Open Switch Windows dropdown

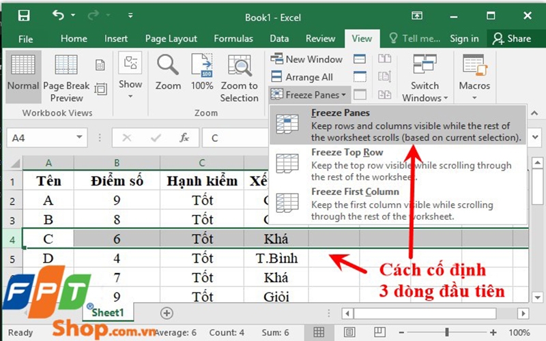point(425,78)
